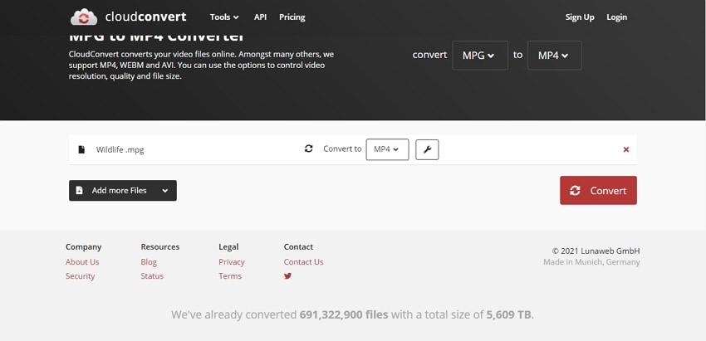
Task: Expand the MP4 target format dropdown in header
Action: click(x=554, y=56)
